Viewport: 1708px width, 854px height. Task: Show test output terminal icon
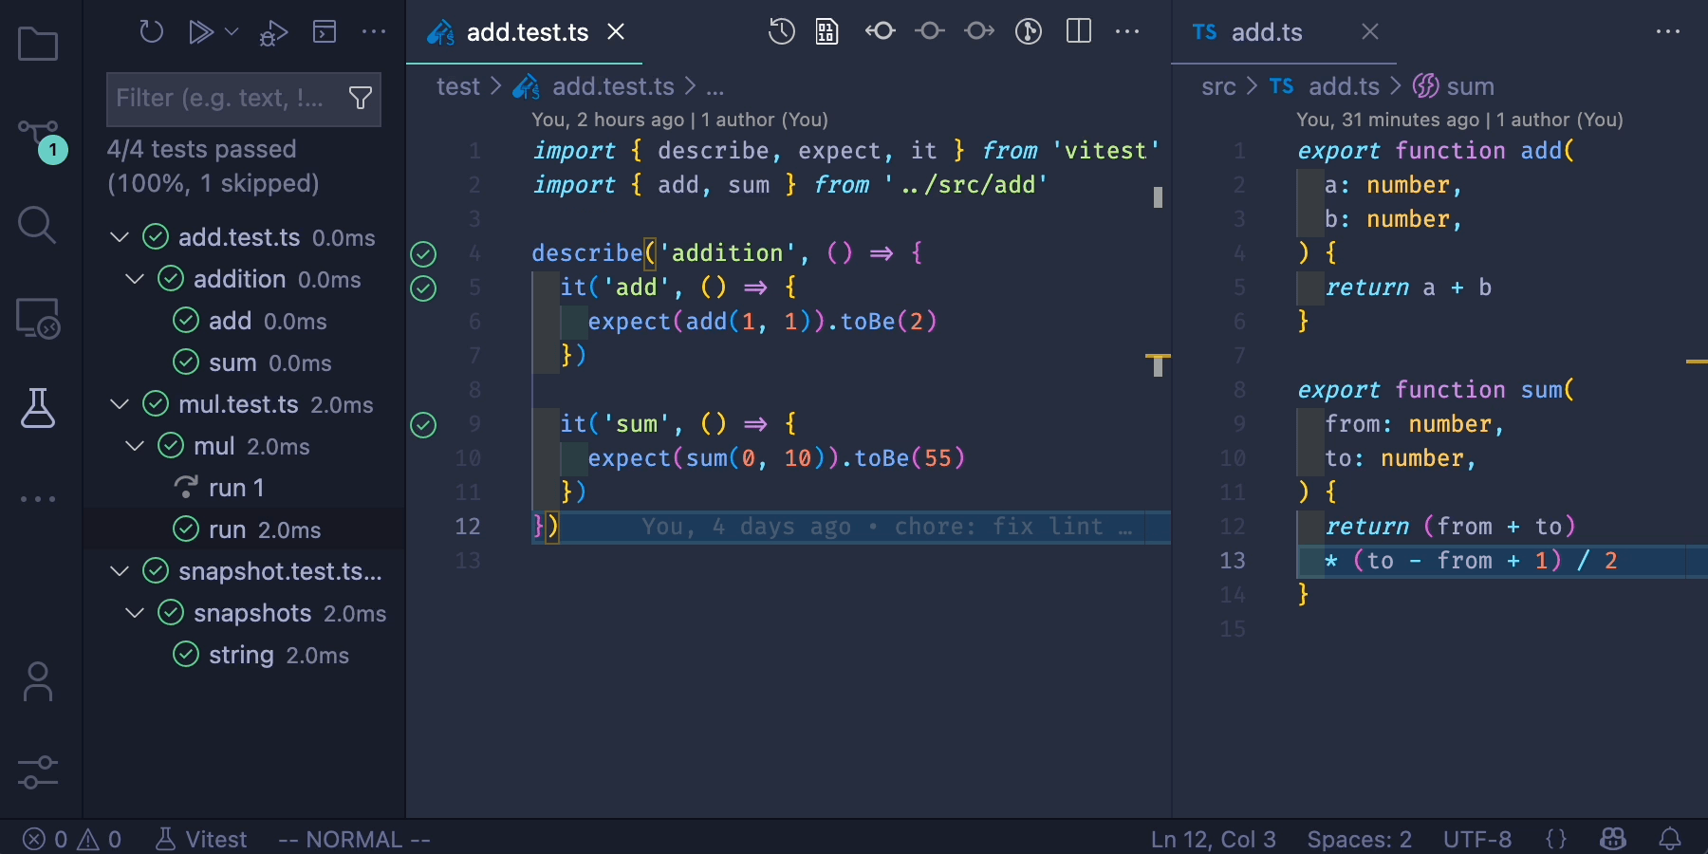pyautogui.click(x=325, y=31)
